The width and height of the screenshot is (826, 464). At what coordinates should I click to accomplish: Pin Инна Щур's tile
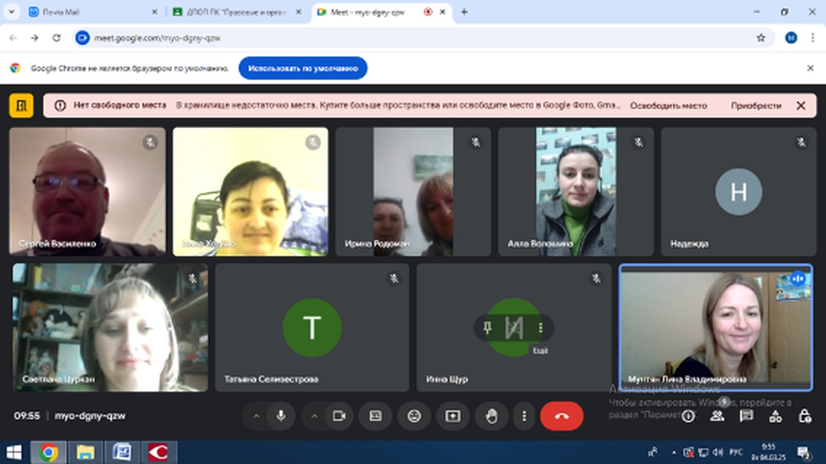(x=488, y=328)
